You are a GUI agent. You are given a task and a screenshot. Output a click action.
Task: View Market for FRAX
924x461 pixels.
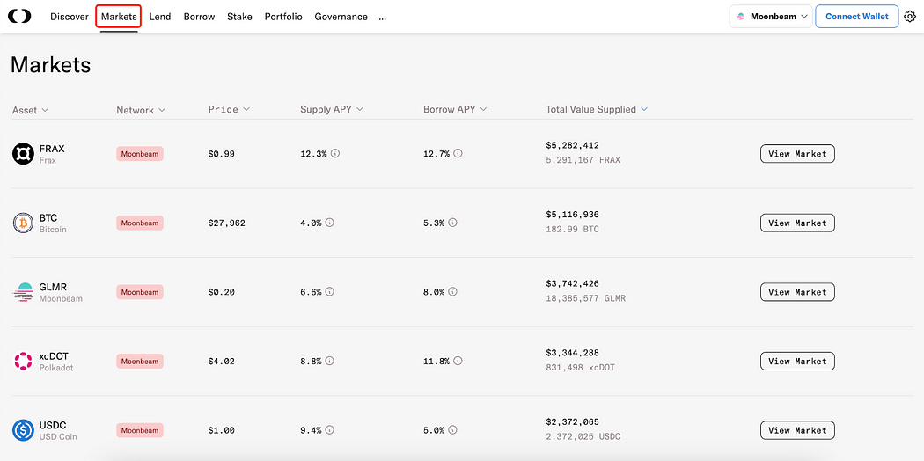797,154
